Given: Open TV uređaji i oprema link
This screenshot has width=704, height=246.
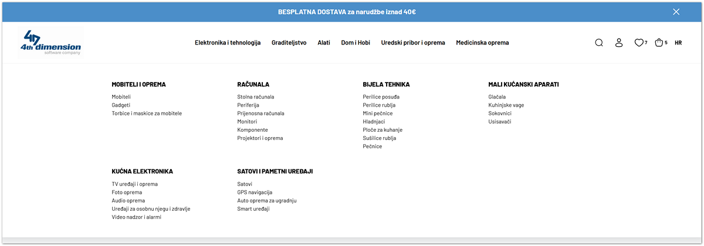Looking at the screenshot, I should (x=134, y=184).
